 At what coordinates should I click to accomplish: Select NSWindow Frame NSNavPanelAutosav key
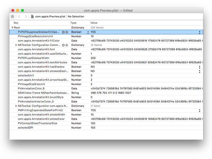(x=43, y=93)
